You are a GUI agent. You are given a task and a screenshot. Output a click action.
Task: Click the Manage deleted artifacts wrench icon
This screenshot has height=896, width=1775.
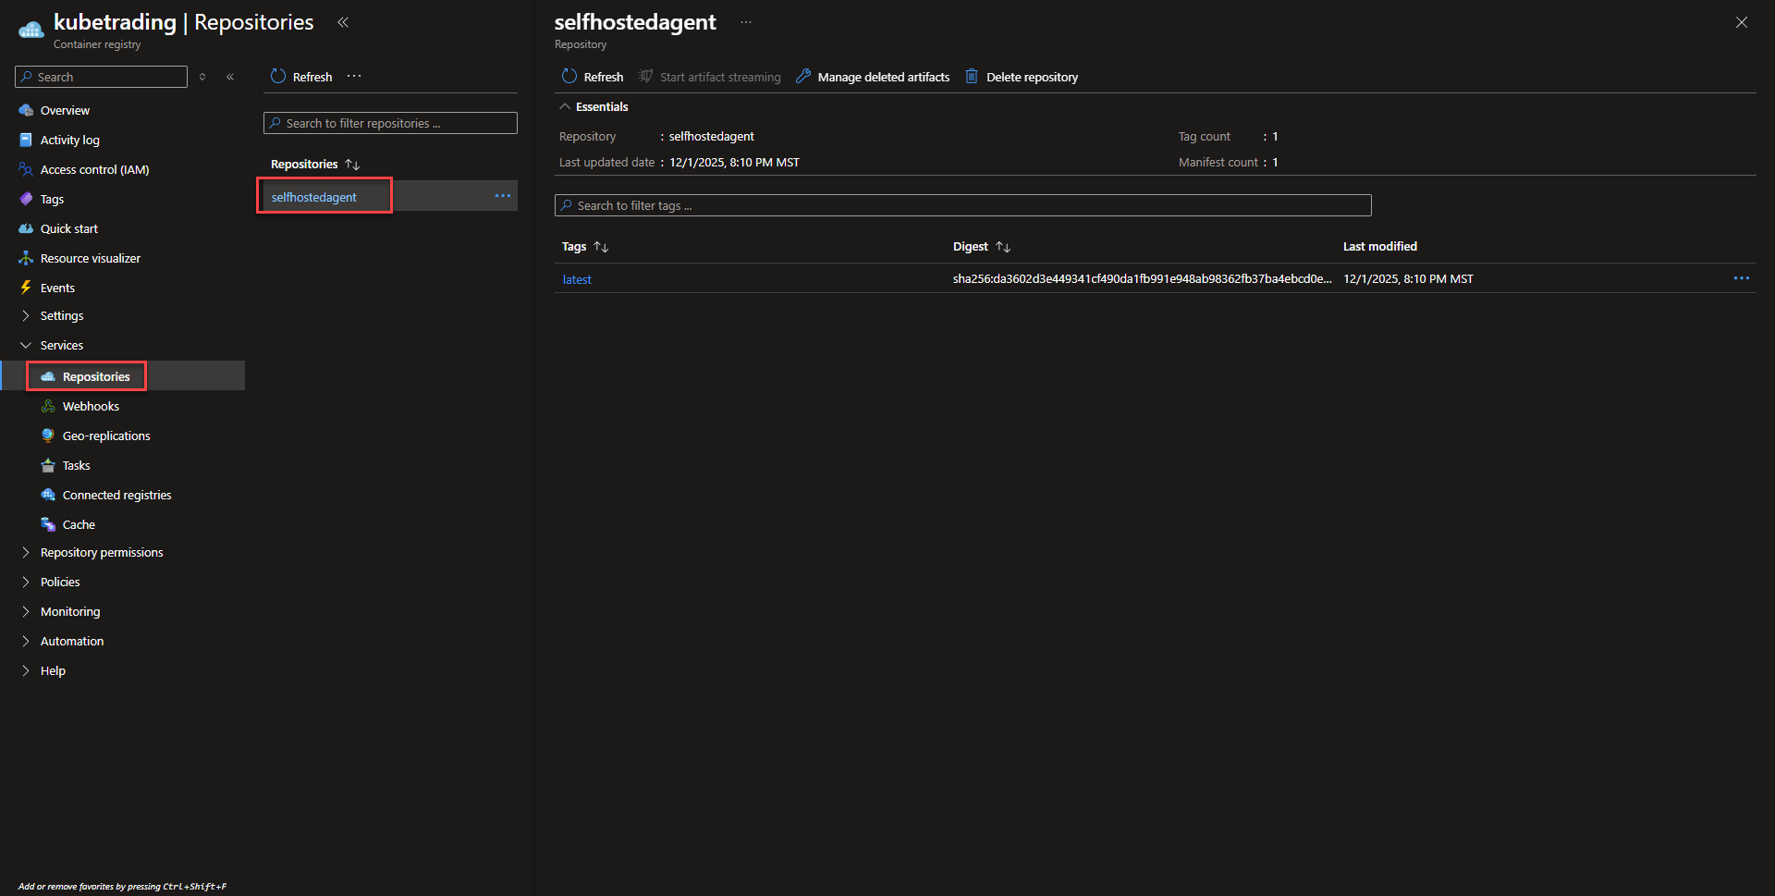[803, 77]
